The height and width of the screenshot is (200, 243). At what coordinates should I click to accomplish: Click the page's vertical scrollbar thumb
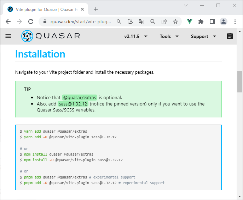239,82
